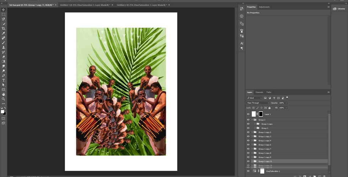Click the foreground color swatch

(2, 112)
